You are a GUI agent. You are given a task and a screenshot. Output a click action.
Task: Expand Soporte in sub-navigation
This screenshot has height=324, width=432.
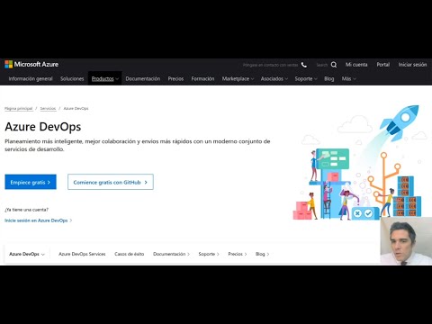[x=209, y=254]
